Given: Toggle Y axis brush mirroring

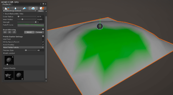Looking at the screenshot, I should [x=10, y=32].
